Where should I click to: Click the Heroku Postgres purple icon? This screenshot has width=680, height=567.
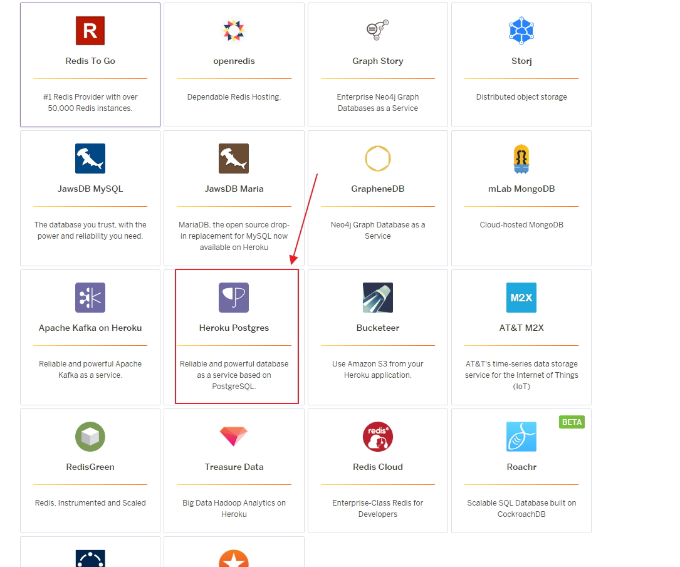pos(234,298)
